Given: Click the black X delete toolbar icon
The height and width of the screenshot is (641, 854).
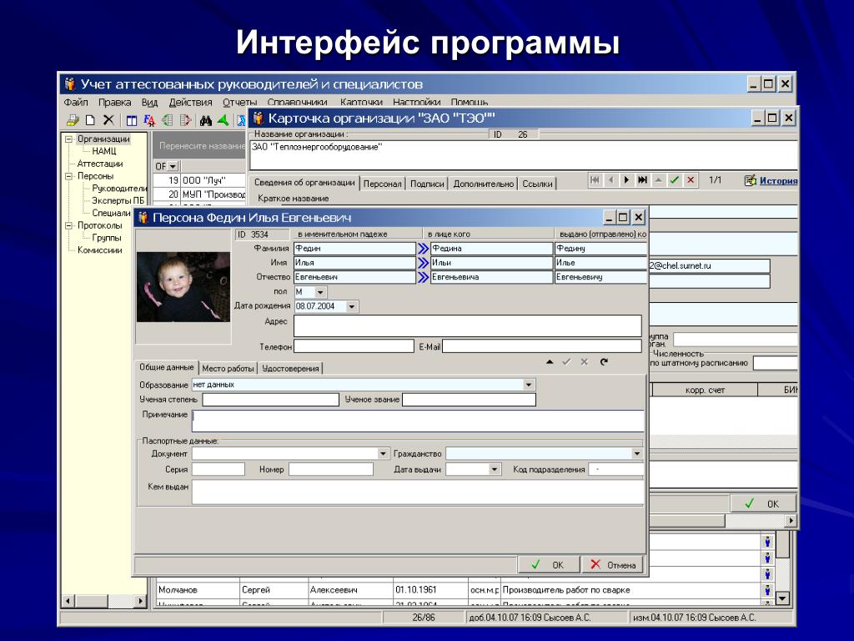Looking at the screenshot, I should tap(108, 120).
